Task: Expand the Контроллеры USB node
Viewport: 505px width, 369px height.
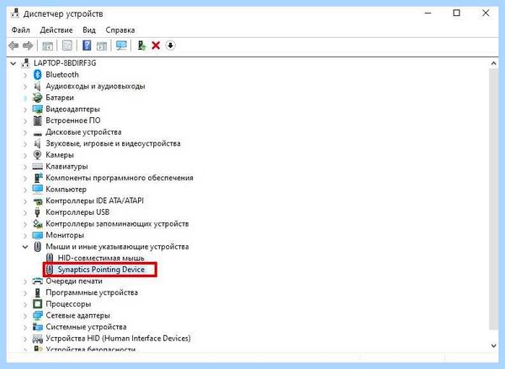Action: 25,212
